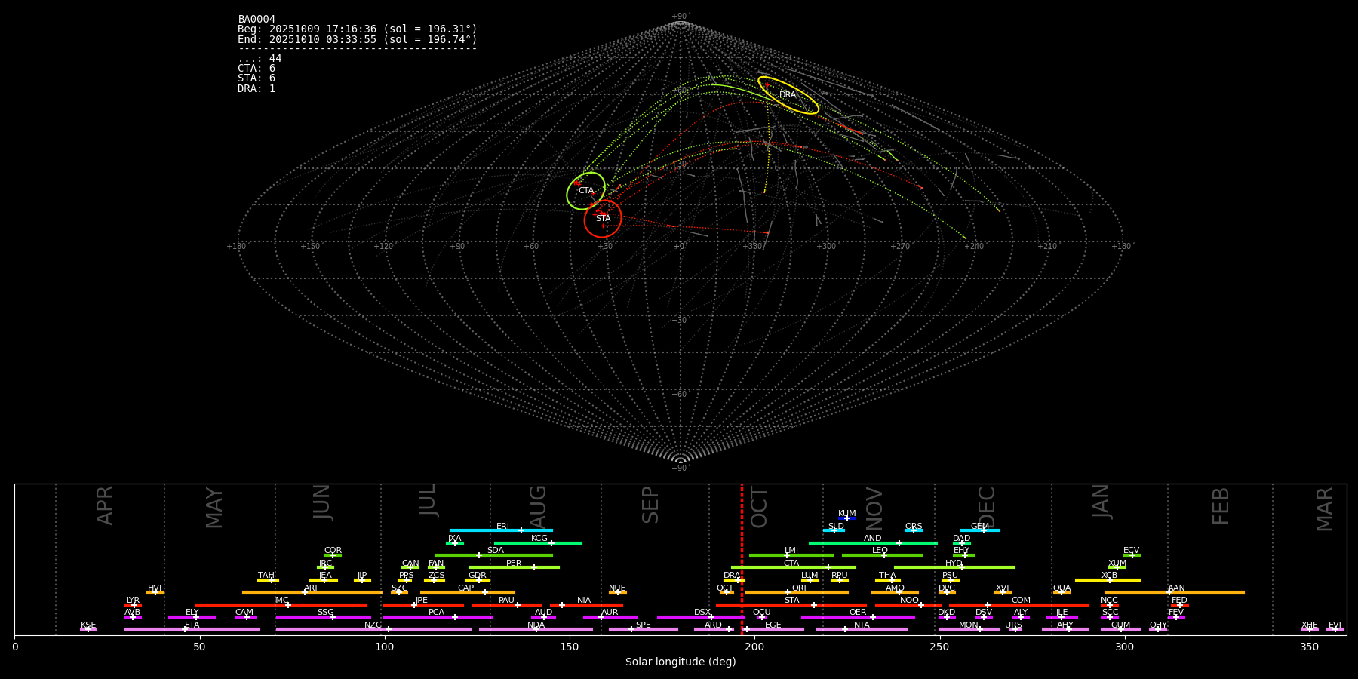
Task: Click the peak marker on the KUM bar
Action: pyautogui.click(x=846, y=518)
